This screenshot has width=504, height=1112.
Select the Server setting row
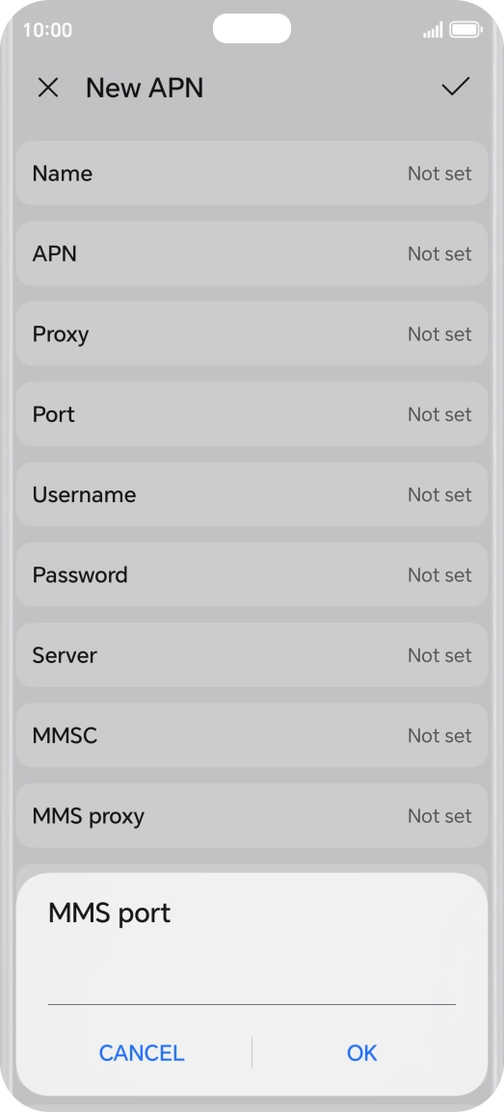point(252,654)
